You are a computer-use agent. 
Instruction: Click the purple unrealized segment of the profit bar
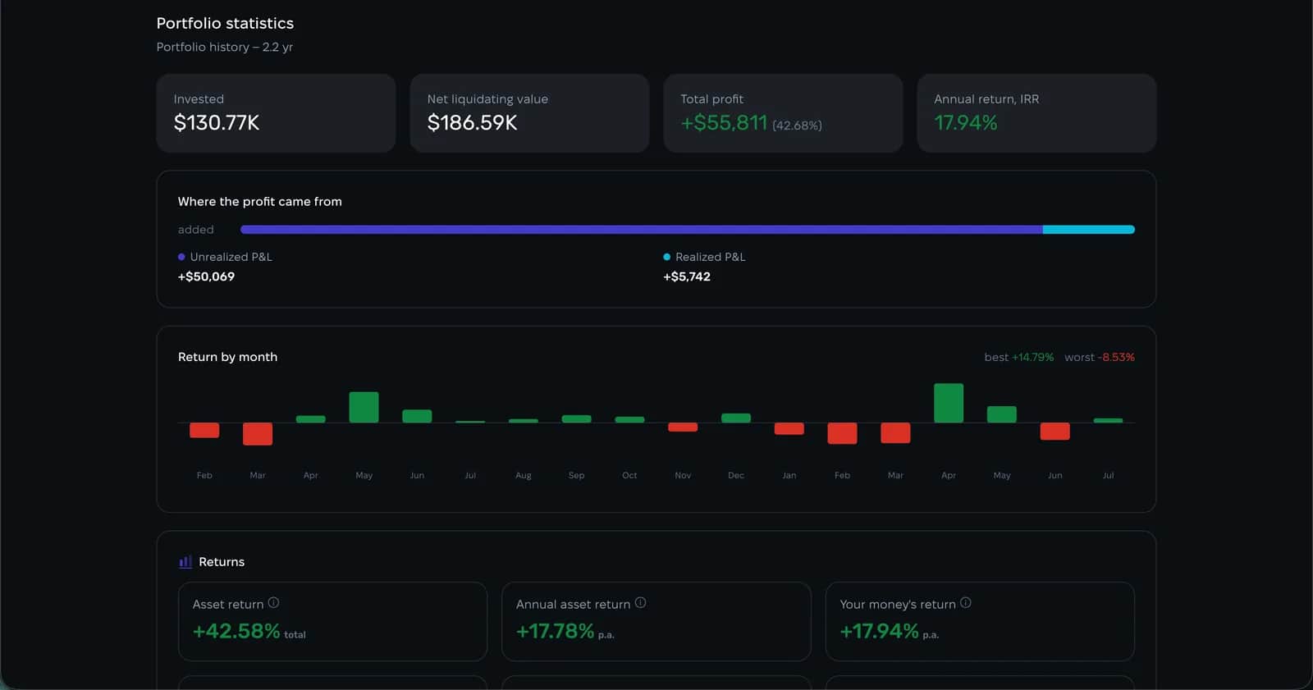[642, 230]
